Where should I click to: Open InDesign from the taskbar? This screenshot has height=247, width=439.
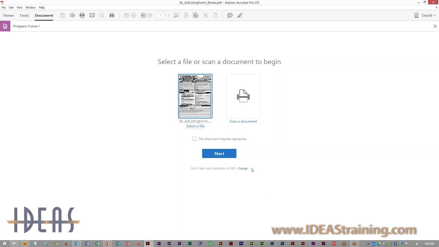click(323, 244)
